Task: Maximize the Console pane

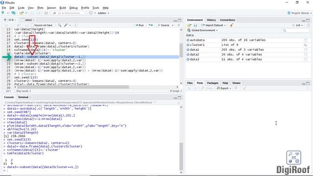Action: (x=179, y=98)
